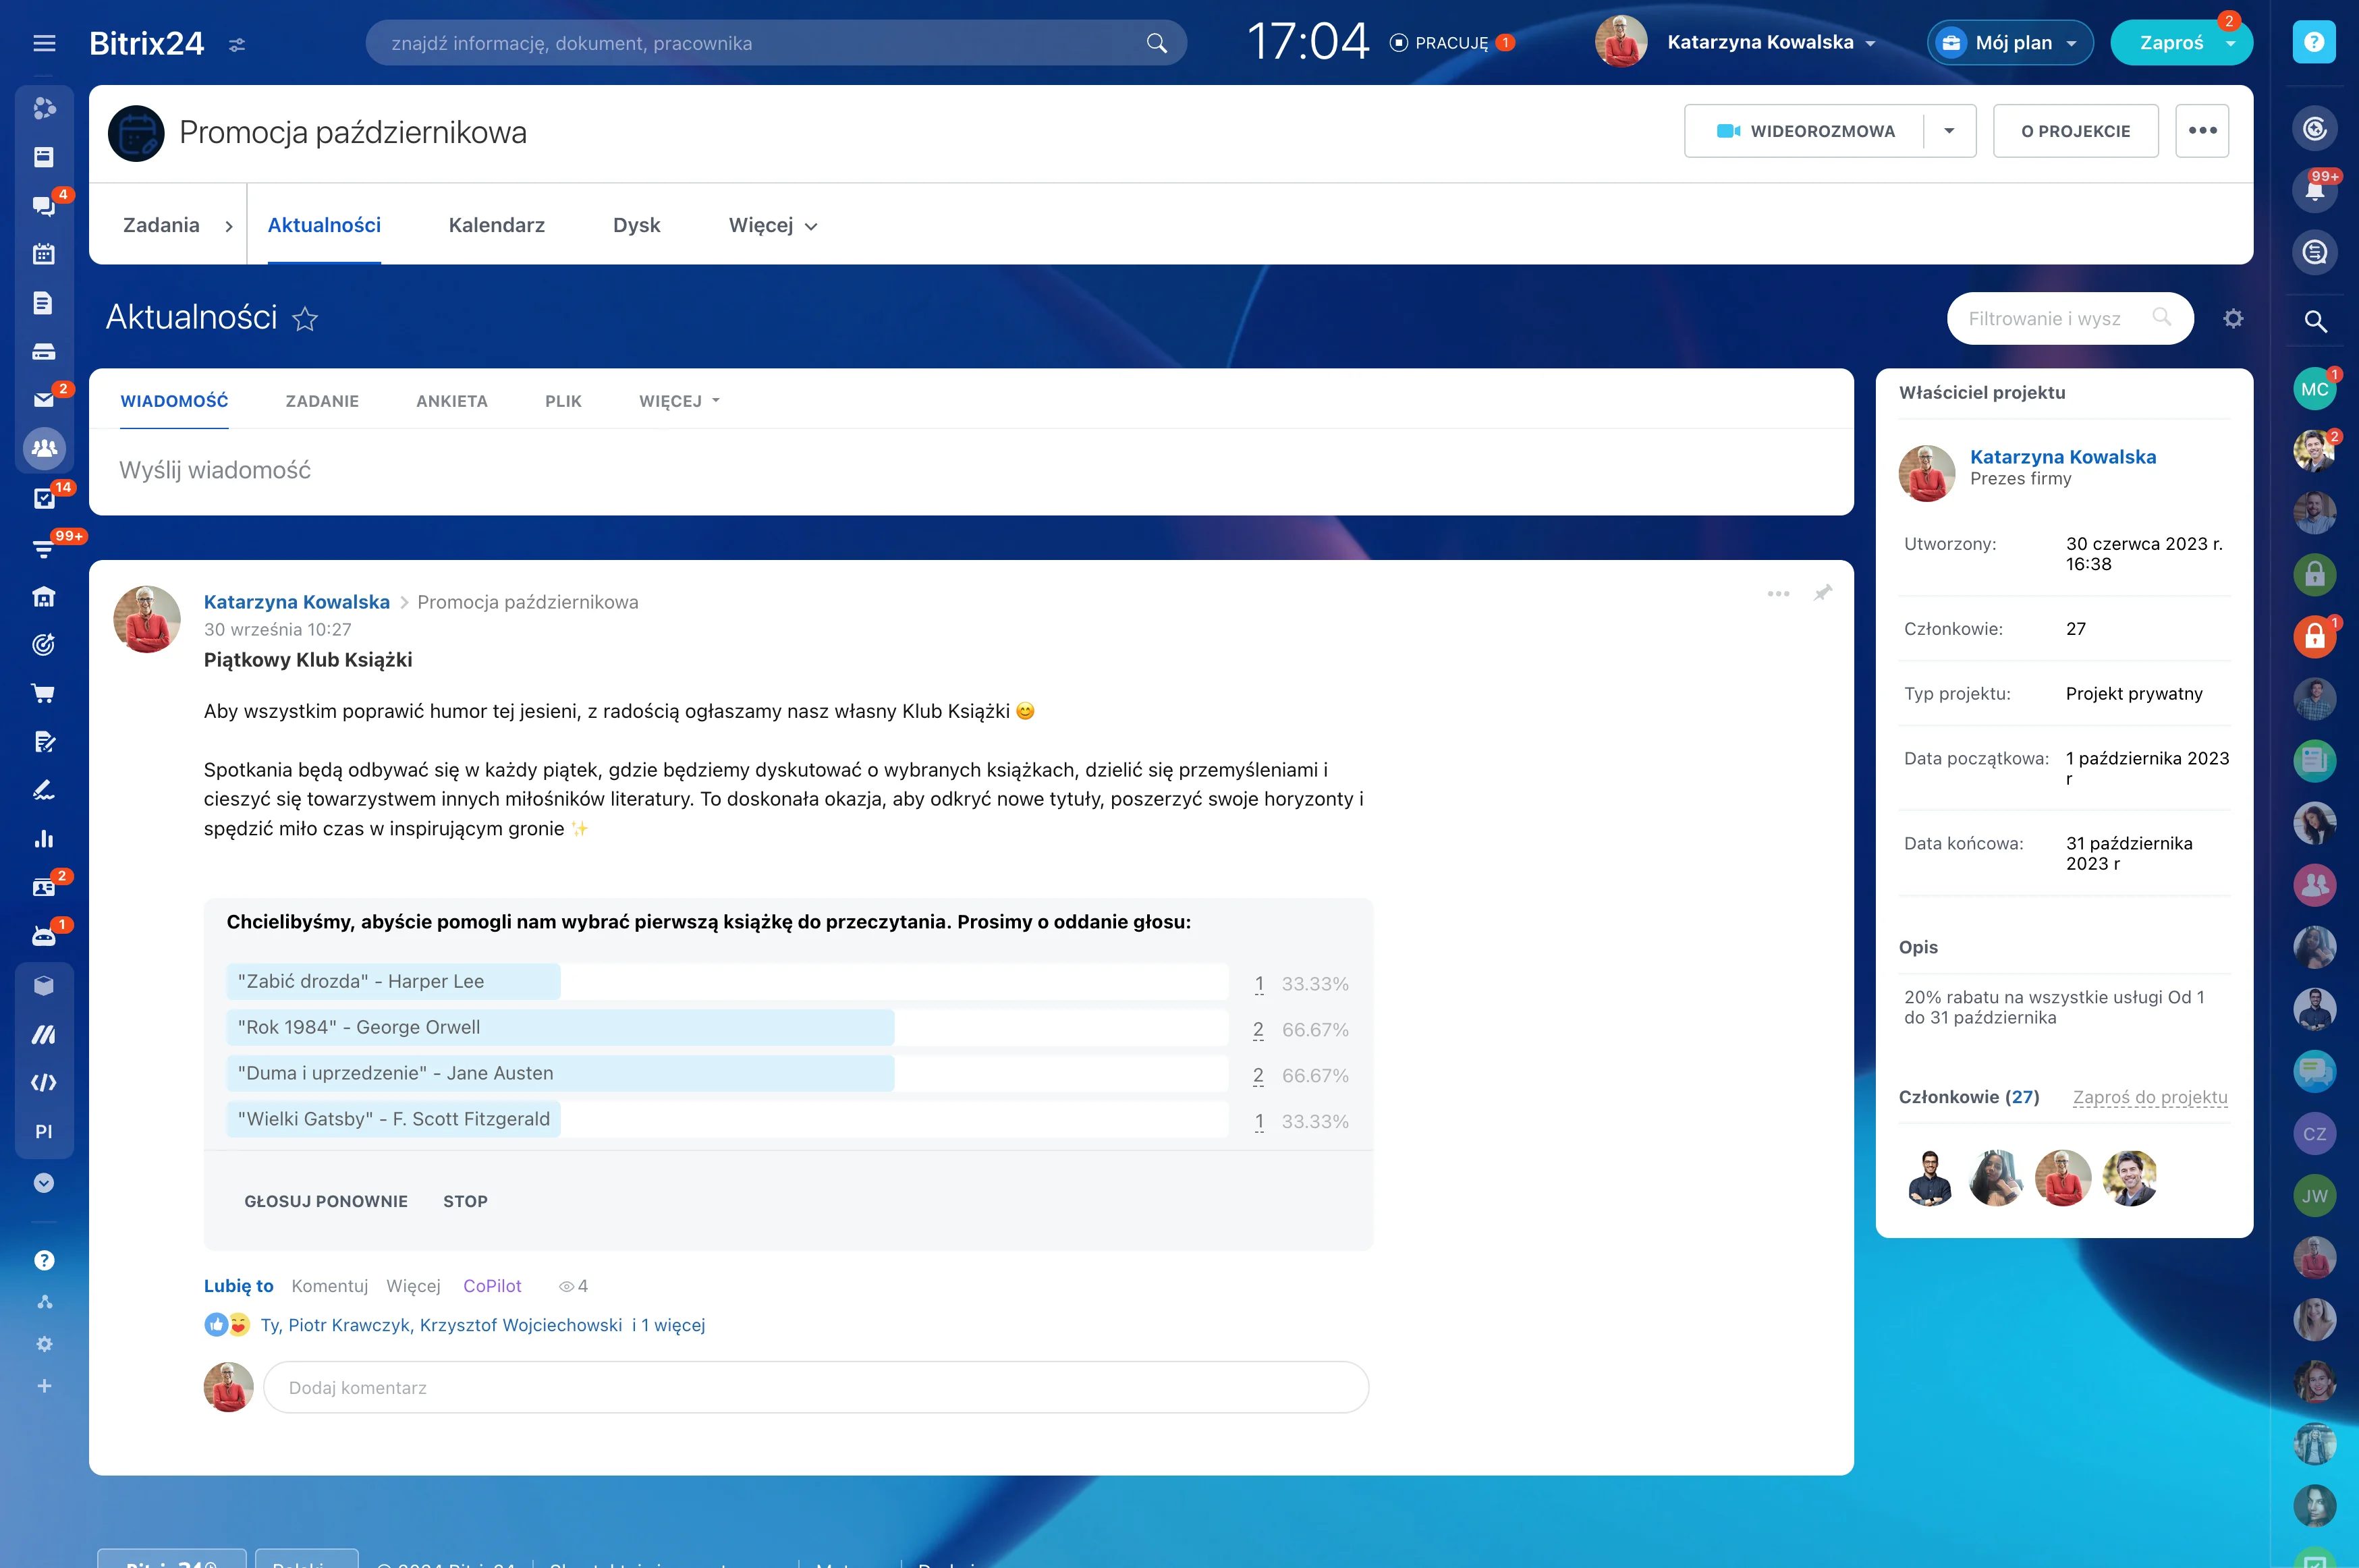Image resolution: width=2359 pixels, height=1568 pixels.
Task: Add Aktualności to favorites star
Action: [305, 319]
